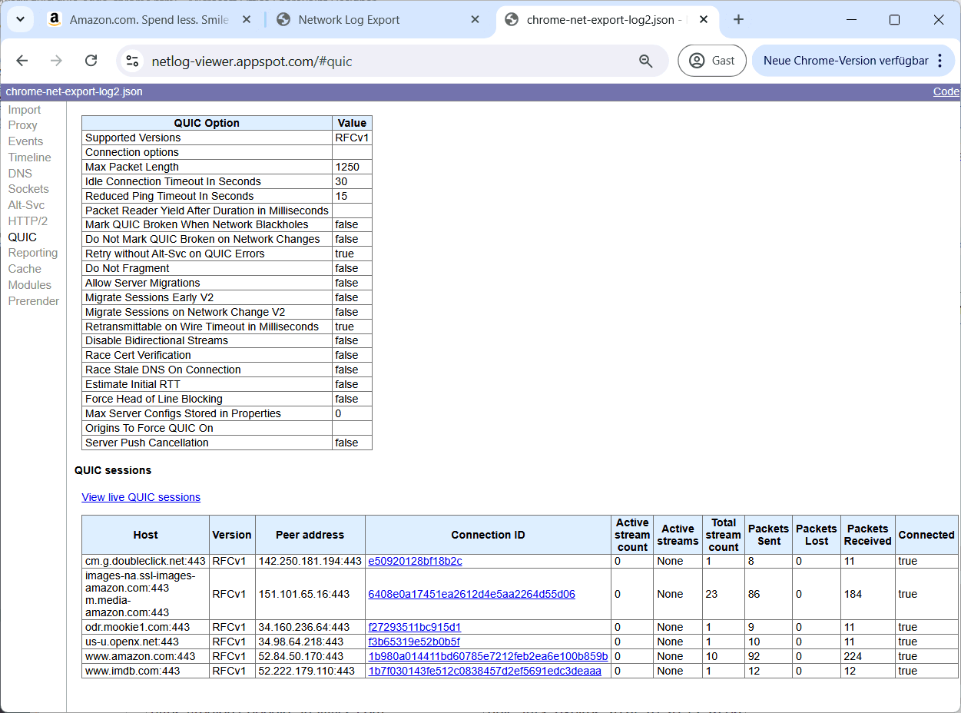Image resolution: width=961 pixels, height=713 pixels.
Task: Minimize the Chrome window
Action: (850, 20)
